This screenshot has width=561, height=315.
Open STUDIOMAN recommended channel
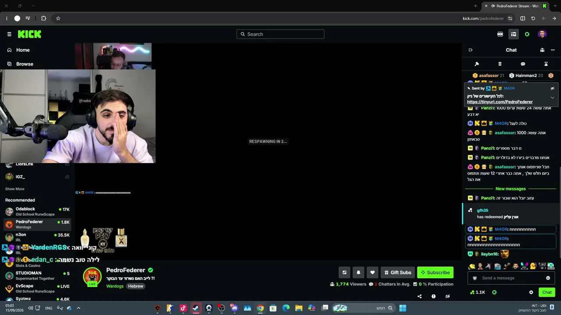pyautogui.click(x=37, y=276)
